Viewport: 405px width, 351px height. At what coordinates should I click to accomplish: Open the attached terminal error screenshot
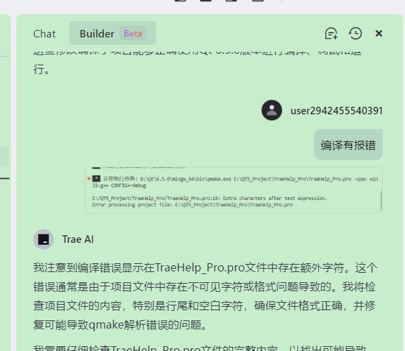click(233, 190)
